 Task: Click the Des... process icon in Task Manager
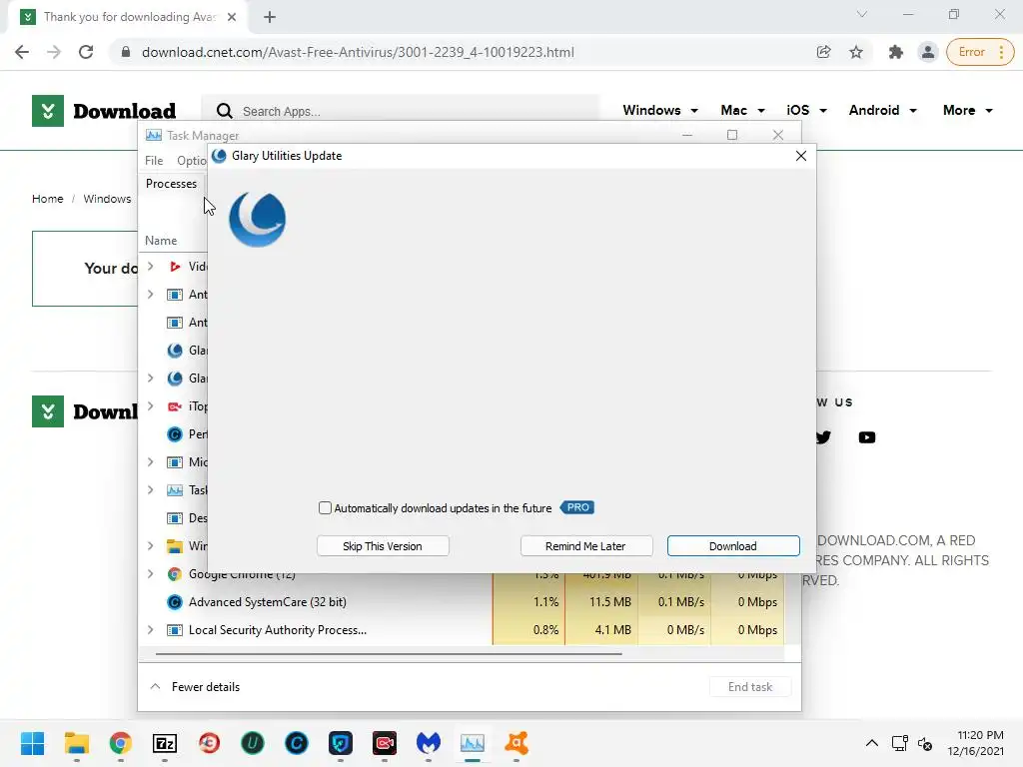pos(175,518)
